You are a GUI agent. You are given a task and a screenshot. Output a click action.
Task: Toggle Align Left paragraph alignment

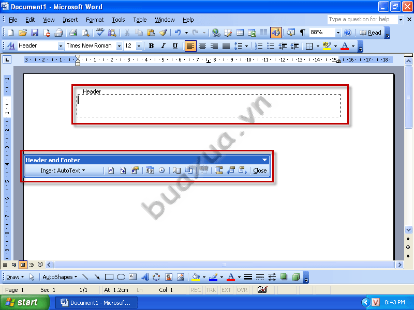pos(190,46)
